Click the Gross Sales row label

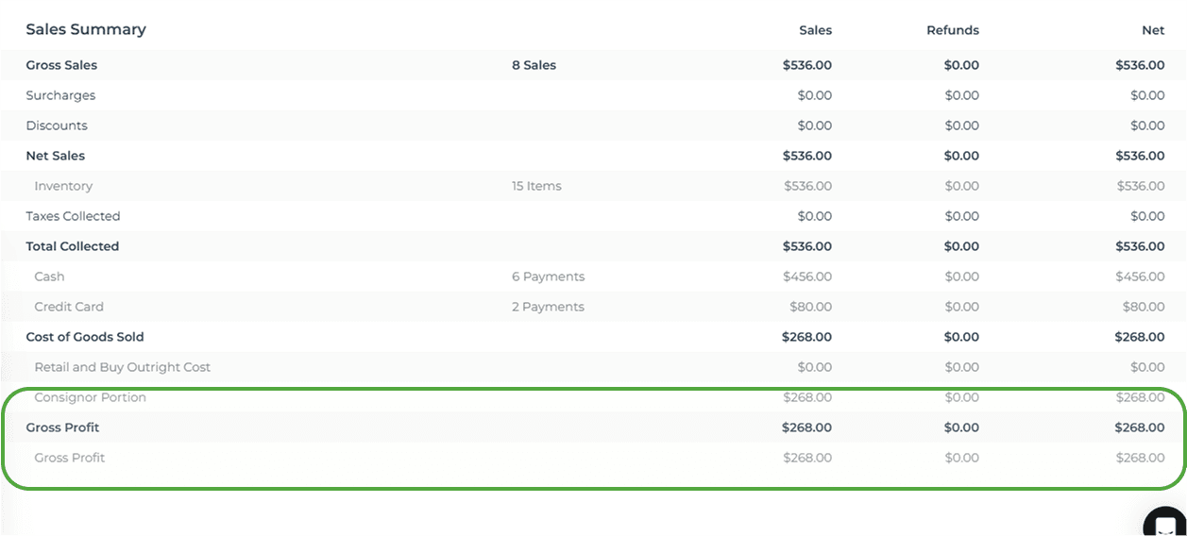pos(61,65)
